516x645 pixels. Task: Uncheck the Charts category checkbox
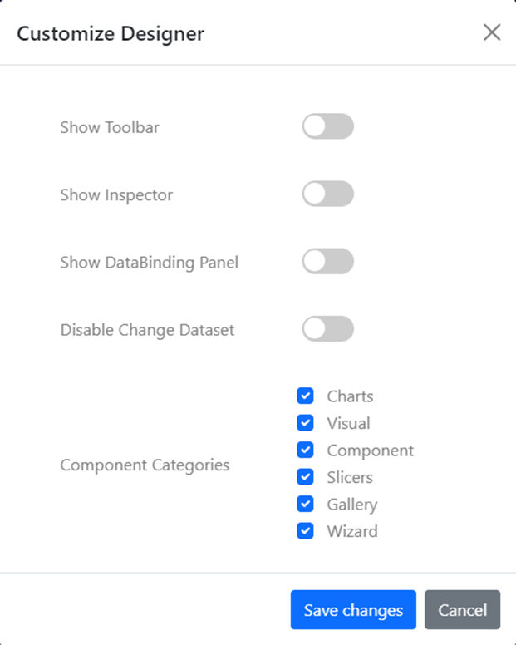(305, 396)
